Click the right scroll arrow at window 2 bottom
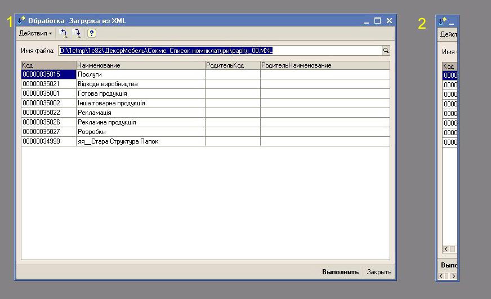This screenshot has width=491, height=299. (x=453, y=276)
